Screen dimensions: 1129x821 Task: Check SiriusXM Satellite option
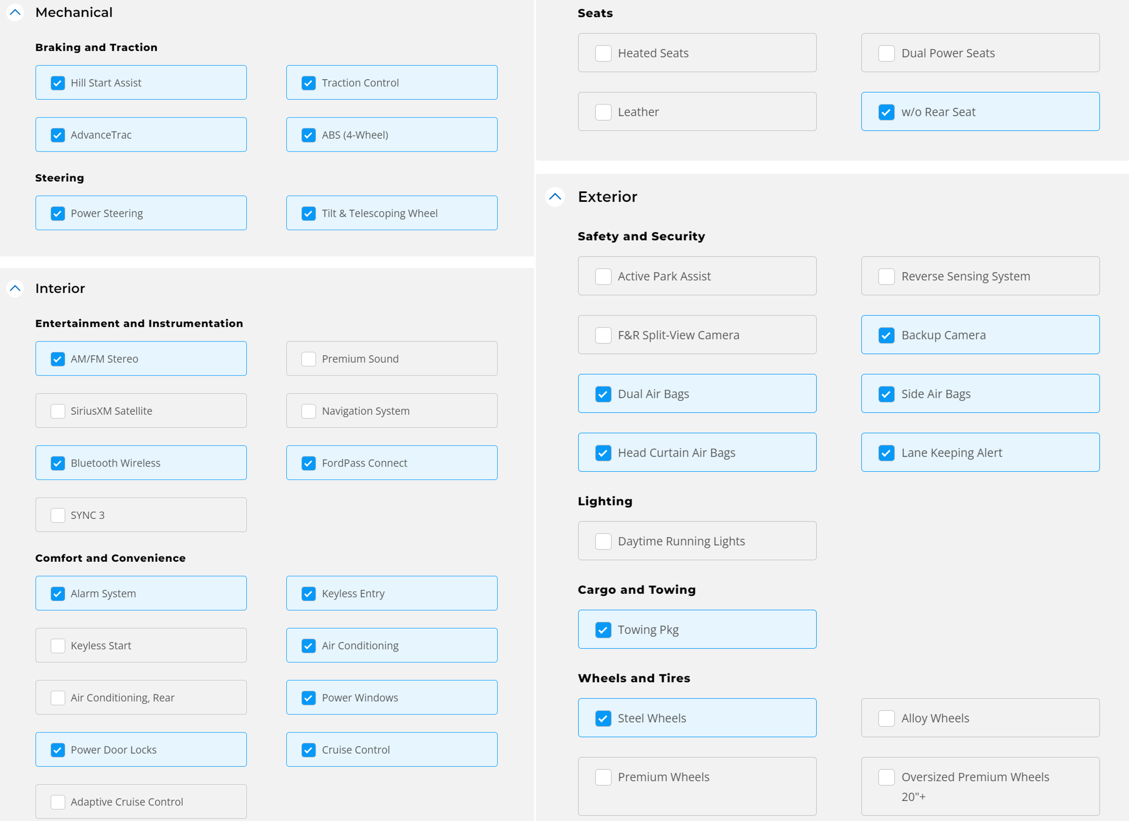[x=58, y=411]
